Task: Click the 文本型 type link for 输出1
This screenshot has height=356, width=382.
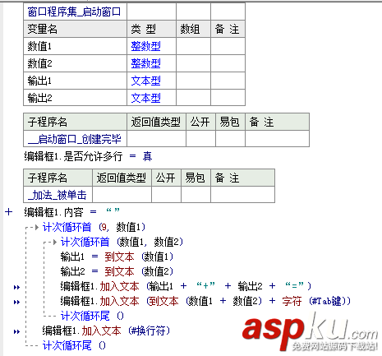Action: (145, 81)
